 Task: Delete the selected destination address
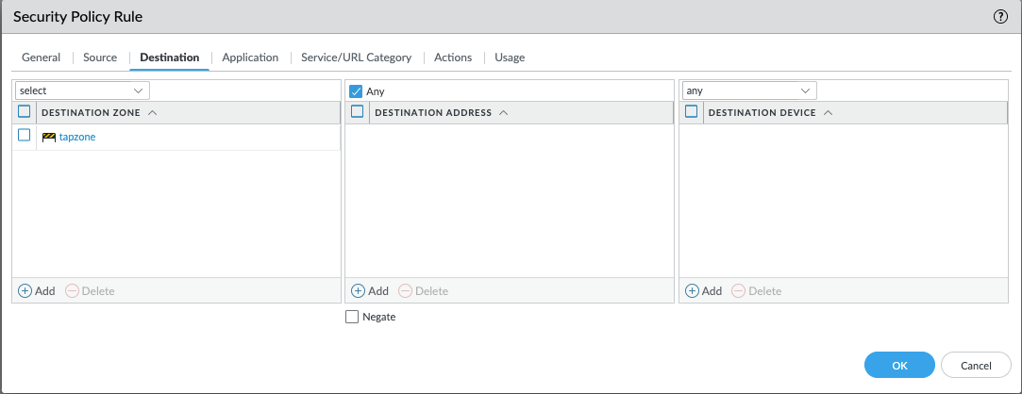tap(423, 291)
